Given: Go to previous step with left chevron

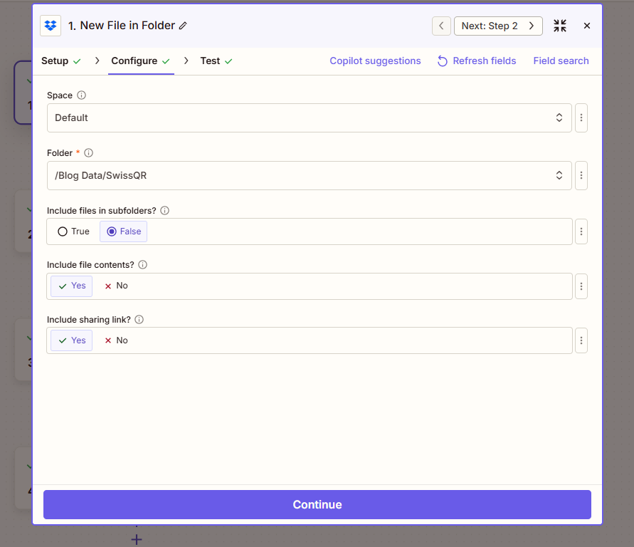Looking at the screenshot, I should click(441, 26).
